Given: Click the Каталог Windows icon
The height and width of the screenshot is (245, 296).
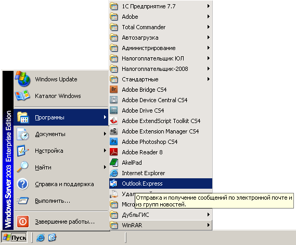Looking at the screenshot, I should pyautogui.click(x=23, y=95).
